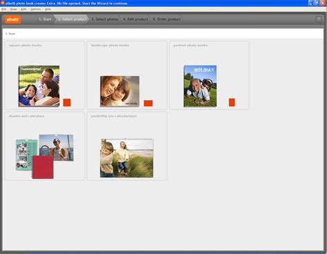Go to step 3. Select photos
This screenshot has height=254, width=327.
click(x=105, y=19)
